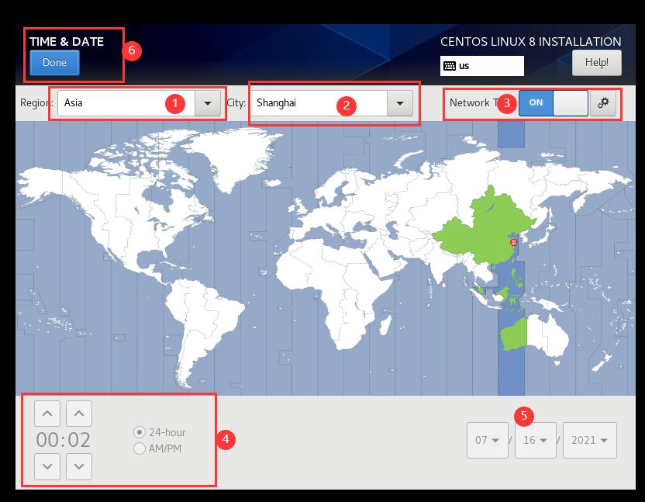Open the Help! panel

coord(597,63)
